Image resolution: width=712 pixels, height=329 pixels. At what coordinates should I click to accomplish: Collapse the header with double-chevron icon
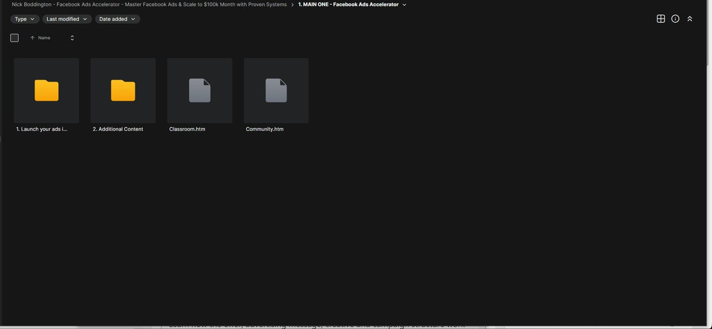(x=689, y=19)
